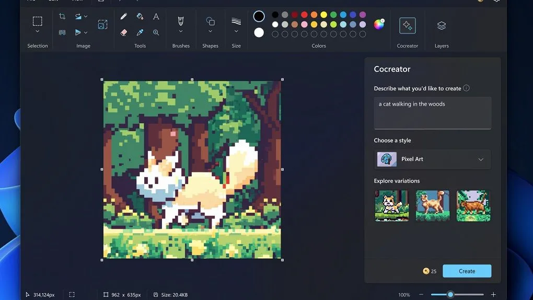Select the Color picker eyedropper tool
This screenshot has width=533, height=300.
click(x=140, y=32)
